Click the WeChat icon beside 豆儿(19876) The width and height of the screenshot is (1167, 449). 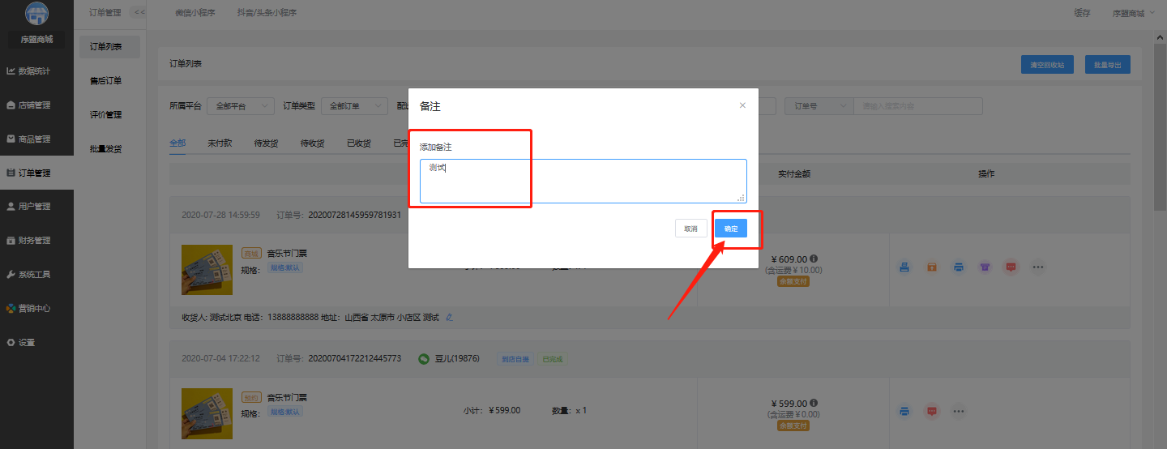424,359
